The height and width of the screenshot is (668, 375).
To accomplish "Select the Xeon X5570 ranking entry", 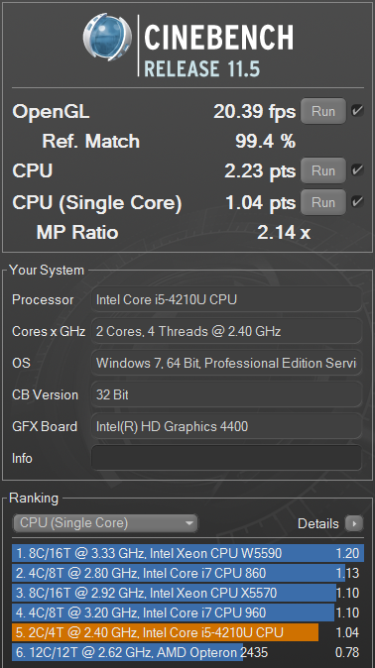I will pos(187,593).
